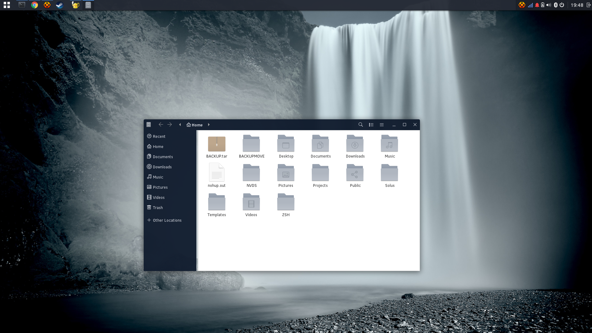Minimize the file manager window
Viewport: 592px width, 333px height.
click(394, 125)
